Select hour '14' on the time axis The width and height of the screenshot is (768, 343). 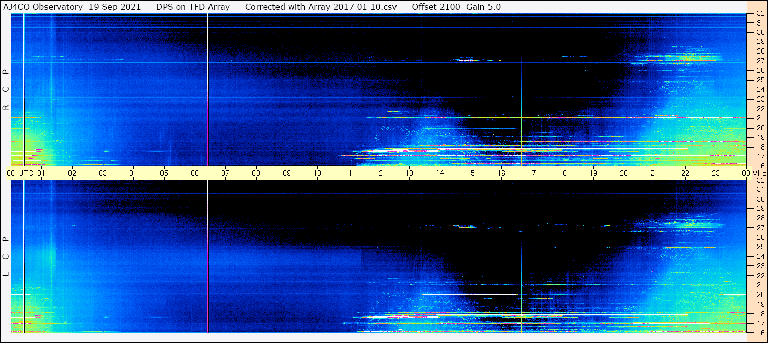440,173
